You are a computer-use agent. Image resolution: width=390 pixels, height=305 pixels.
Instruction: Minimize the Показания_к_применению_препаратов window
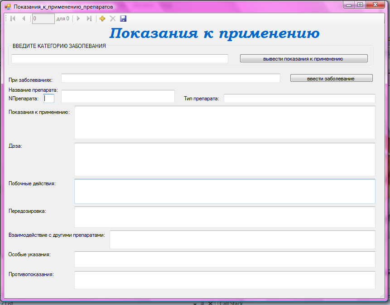coord(349,5)
